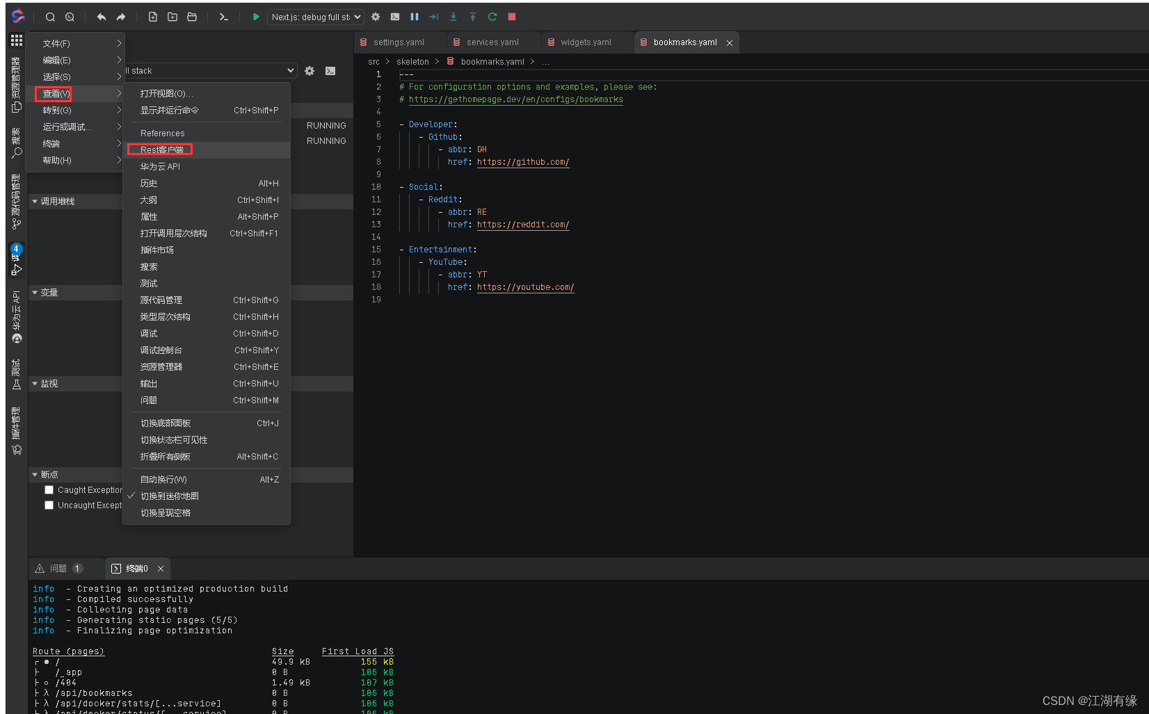Open the debug sidebar with badge 4
1149x714 pixels.
point(17,259)
